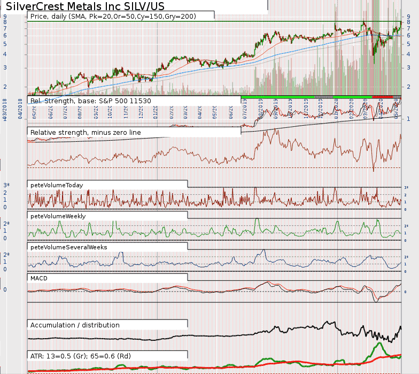
Task: Click the 07/2019 date axis label
Action: tap(245, 109)
